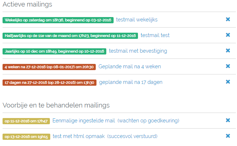Click X icon for 'testmail met bevestiging'
The width and height of the screenshot is (237, 146).
point(228,51)
